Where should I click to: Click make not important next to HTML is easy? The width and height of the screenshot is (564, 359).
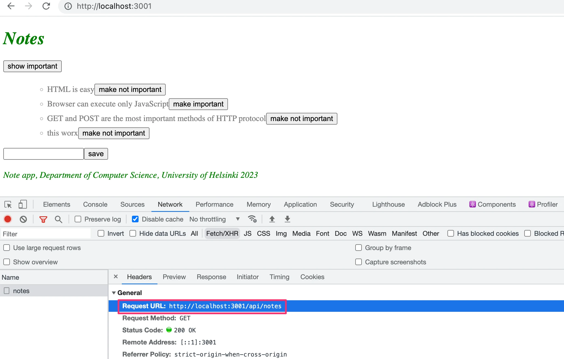130,90
